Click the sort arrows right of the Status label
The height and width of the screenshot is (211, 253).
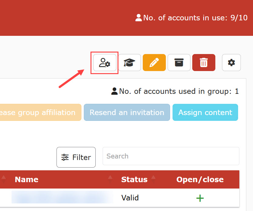click(153, 179)
